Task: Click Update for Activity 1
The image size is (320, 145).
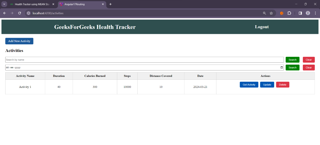Action: (x=267, y=85)
